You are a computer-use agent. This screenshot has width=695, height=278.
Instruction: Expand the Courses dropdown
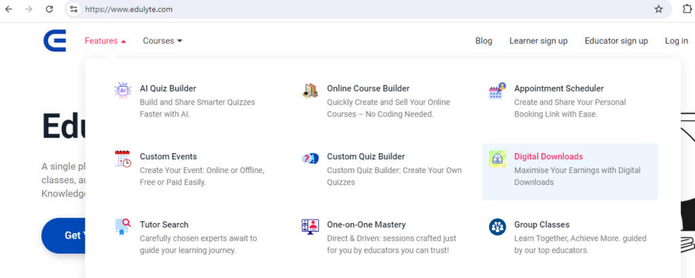[163, 41]
